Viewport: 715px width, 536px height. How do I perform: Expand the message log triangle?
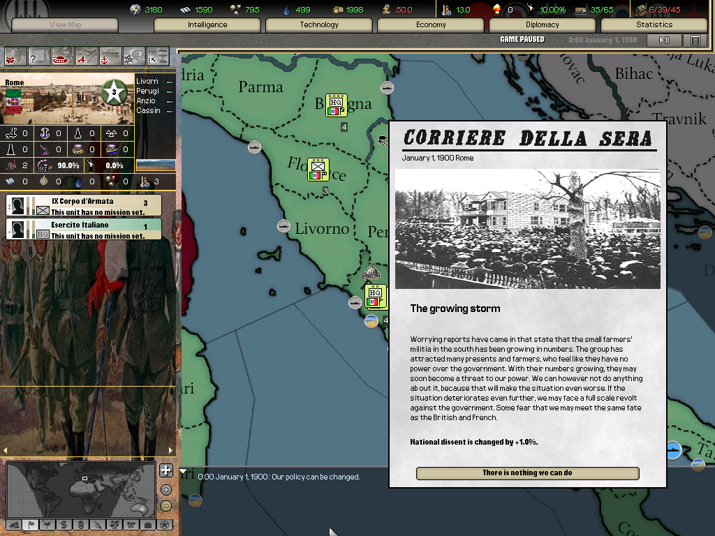pyautogui.click(x=184, y=472)
